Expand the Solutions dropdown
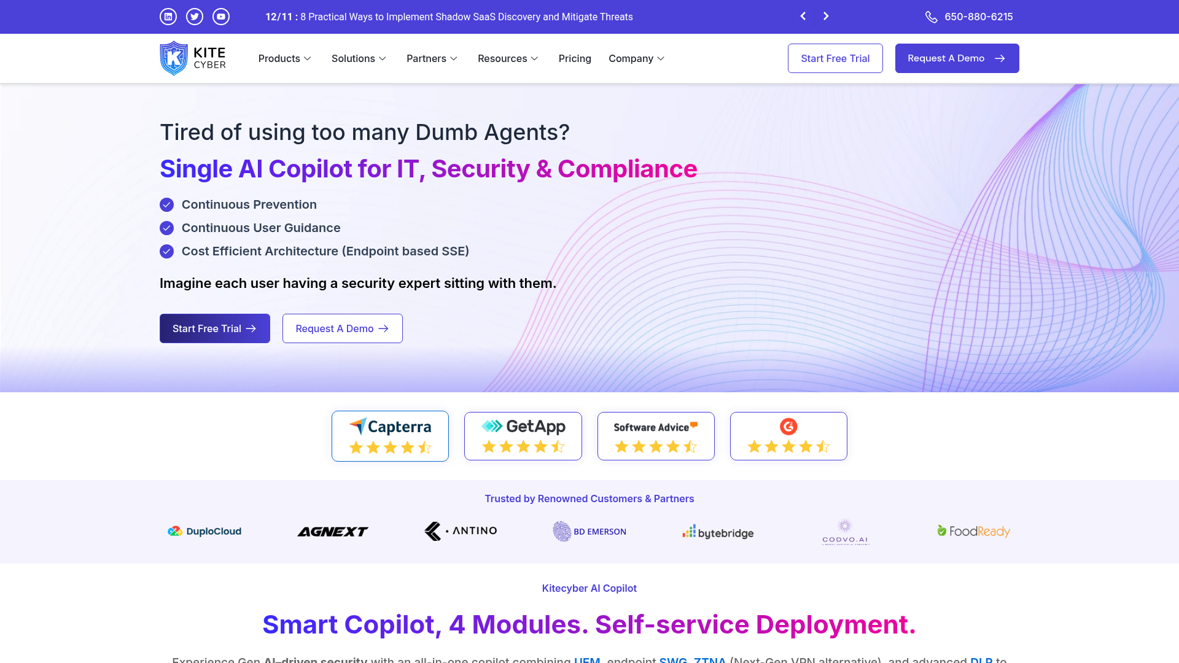1179x663 pixels. (359, 58)
